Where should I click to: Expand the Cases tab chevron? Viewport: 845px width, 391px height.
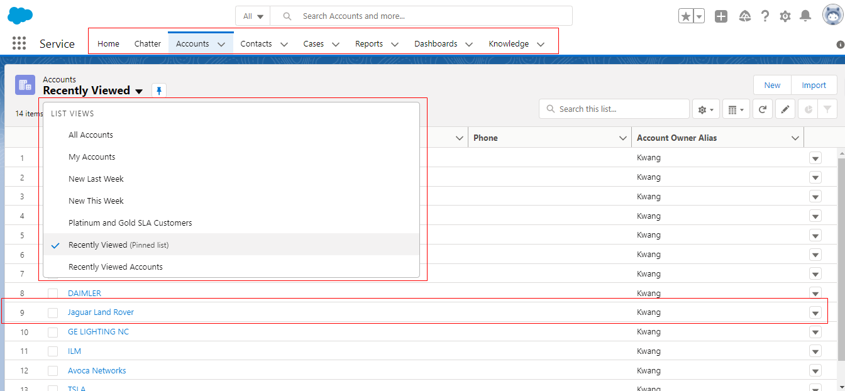pos(336,44)
